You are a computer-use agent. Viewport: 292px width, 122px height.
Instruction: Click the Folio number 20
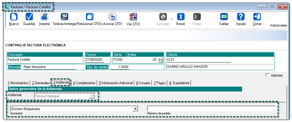pyautogui.click(x=154, y=60)
